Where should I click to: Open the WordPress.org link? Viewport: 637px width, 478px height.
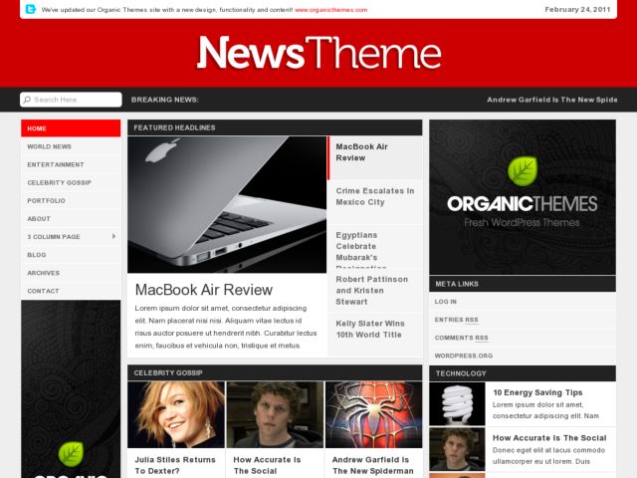[463, 356]
